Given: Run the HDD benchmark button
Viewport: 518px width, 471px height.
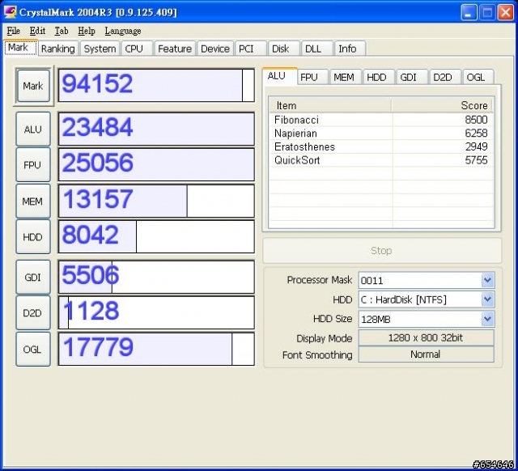Looking at the screenshot, I should [33, 237].
